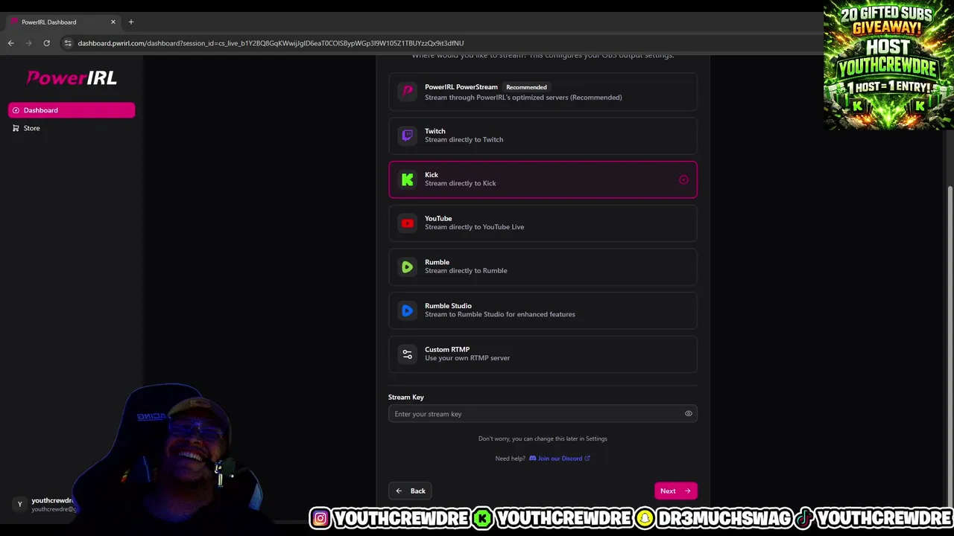The width and height of the screenshot is (954, 536).
Task: Click the green Kick logo icon
Action: (407, 179)
